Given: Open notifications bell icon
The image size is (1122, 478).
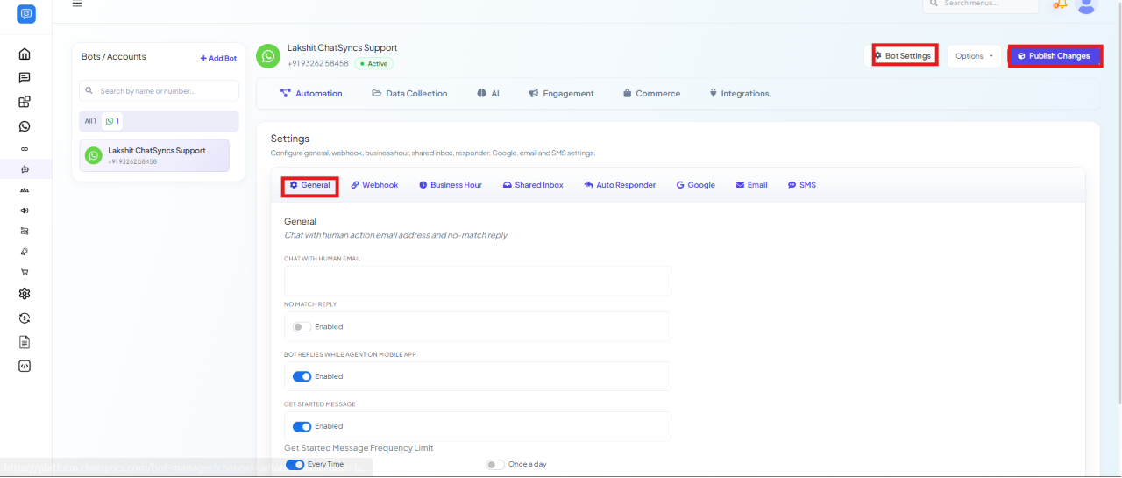Looking at the screenshot, I should pyautogui.click(x=1060, y=4).
